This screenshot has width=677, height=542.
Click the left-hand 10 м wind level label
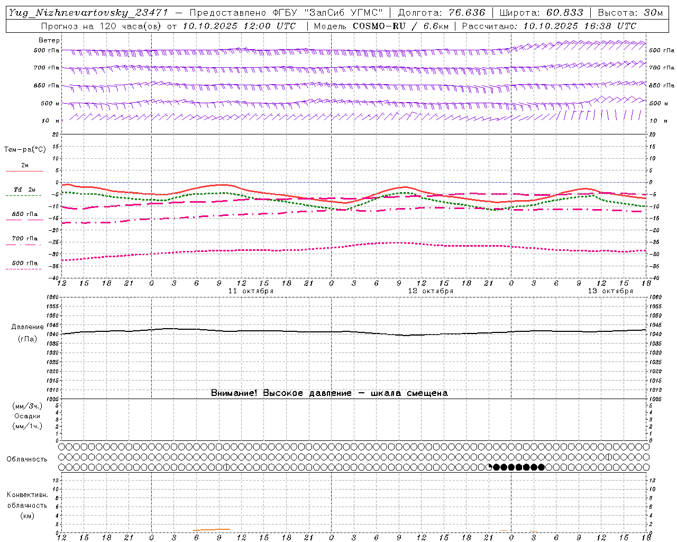[51, 121]
